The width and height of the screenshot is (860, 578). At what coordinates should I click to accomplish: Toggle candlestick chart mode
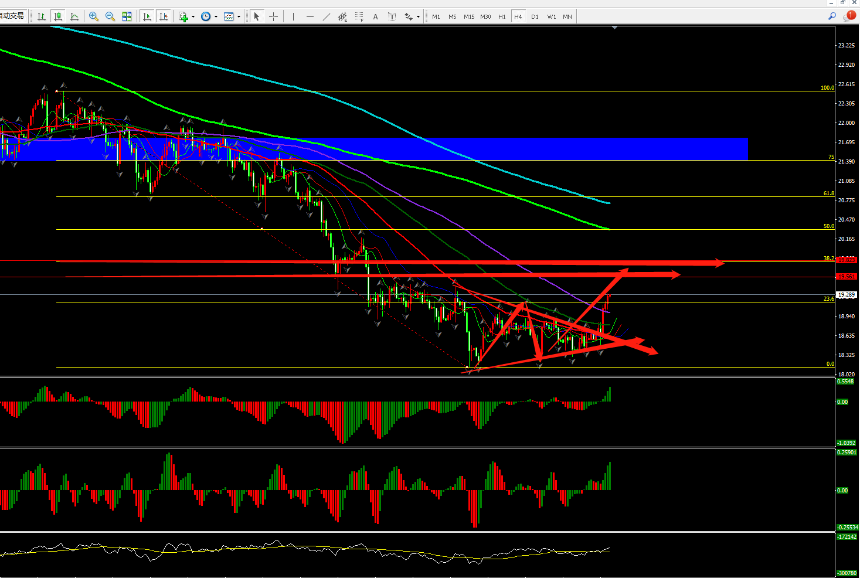[x=58, y=16]
